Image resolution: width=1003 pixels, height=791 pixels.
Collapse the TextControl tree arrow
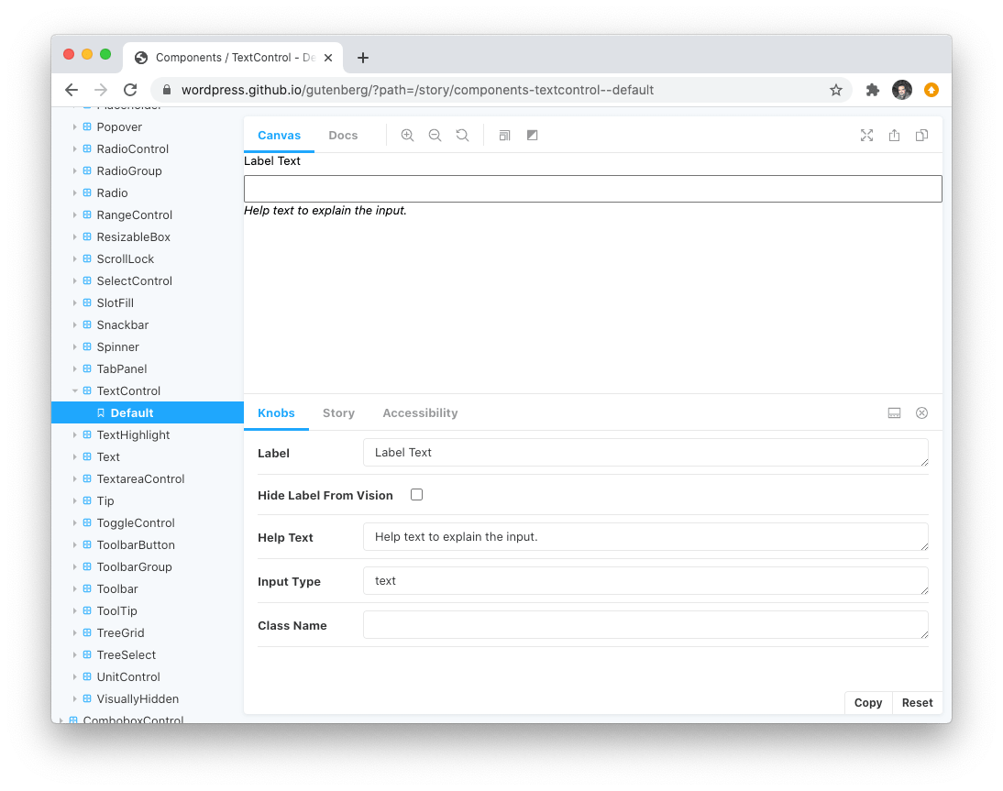pyautogui.click(x=75, y=390)
